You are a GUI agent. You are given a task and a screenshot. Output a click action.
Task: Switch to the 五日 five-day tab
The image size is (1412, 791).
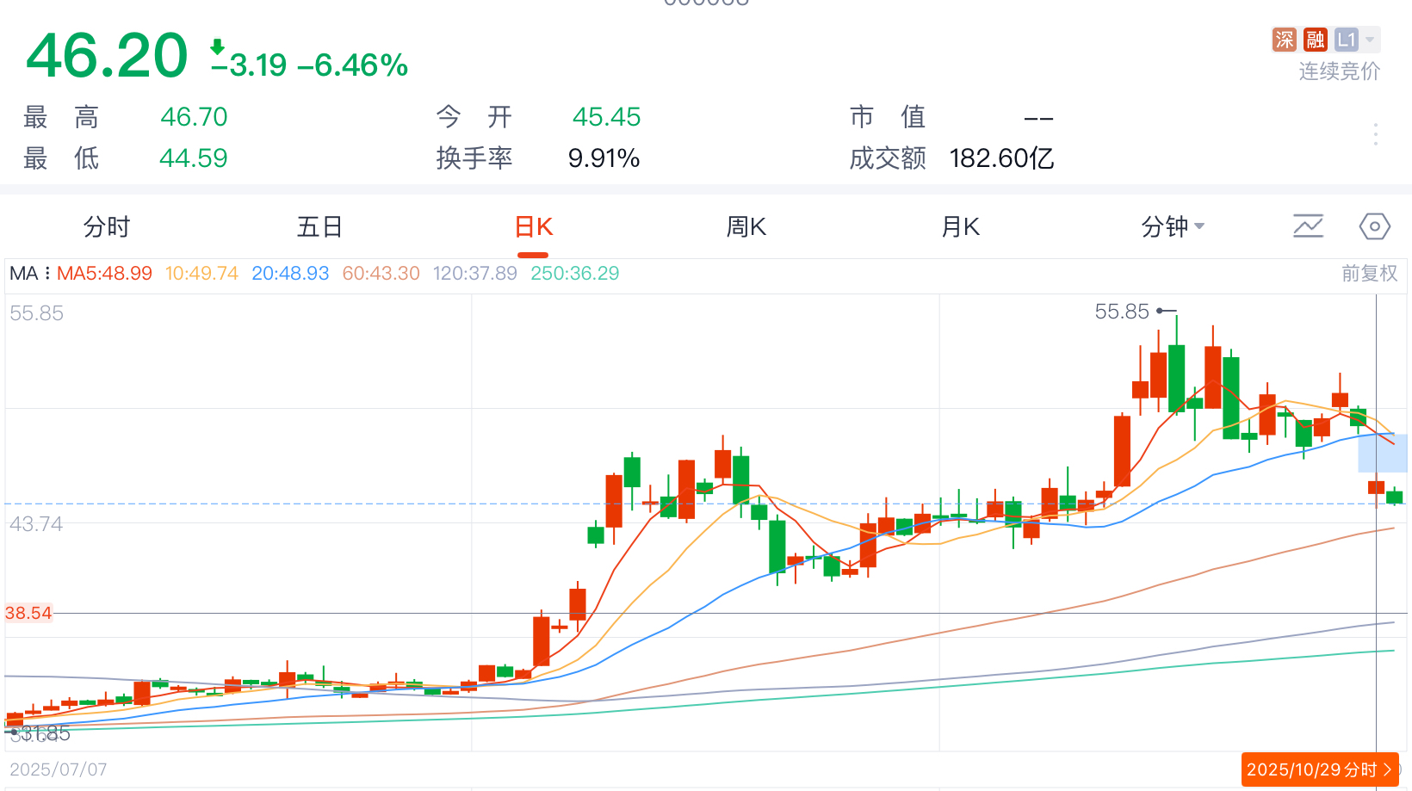[x=320, y=227]
